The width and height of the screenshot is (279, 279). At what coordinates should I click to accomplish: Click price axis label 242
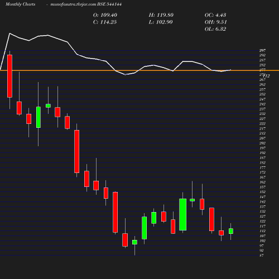point(262,104)
